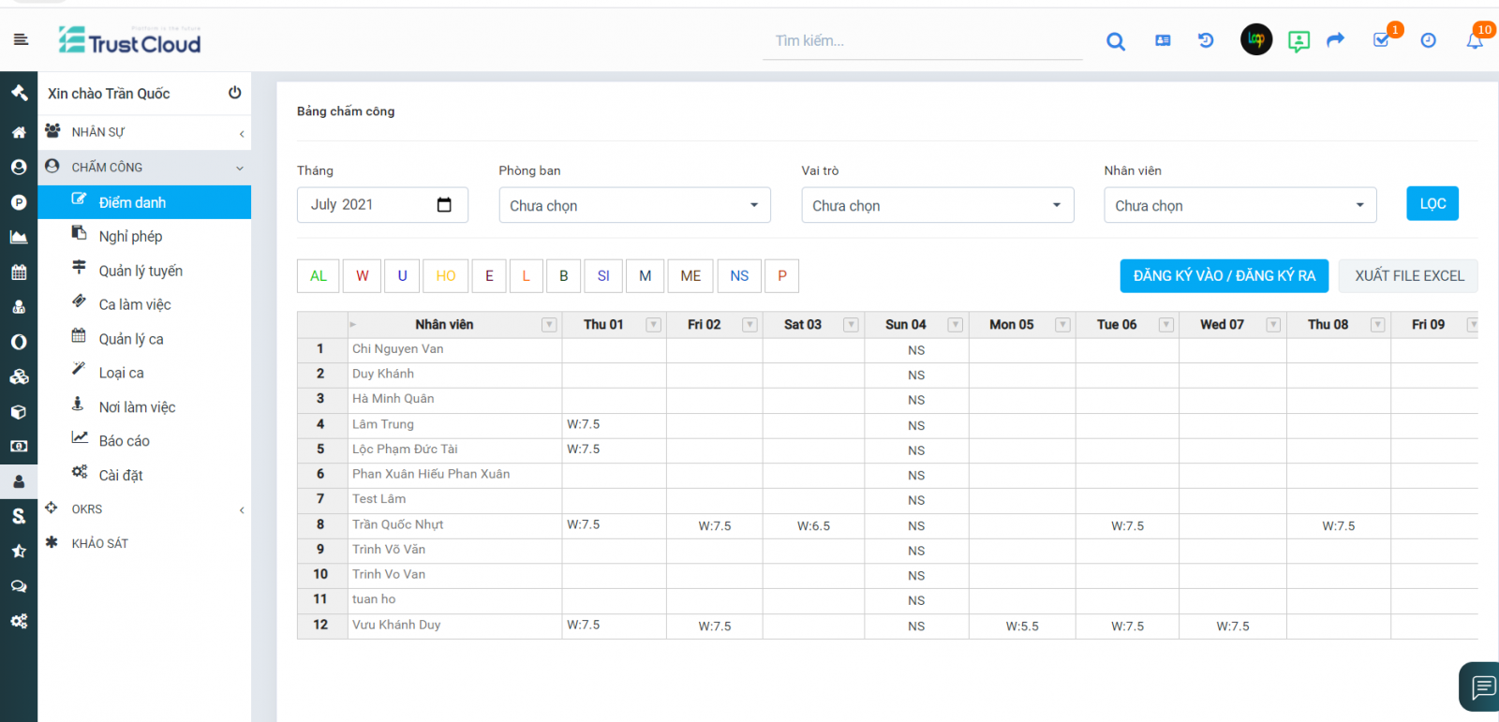Open the task checklist icon with badge
Image resolution: width=1499 pixels, height=722 pixels.
tap(1381, 40)
